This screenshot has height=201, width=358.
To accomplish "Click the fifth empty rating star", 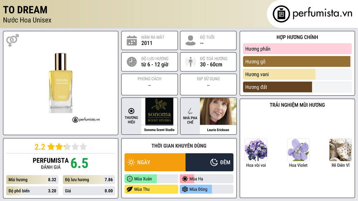I will point(83,147).
